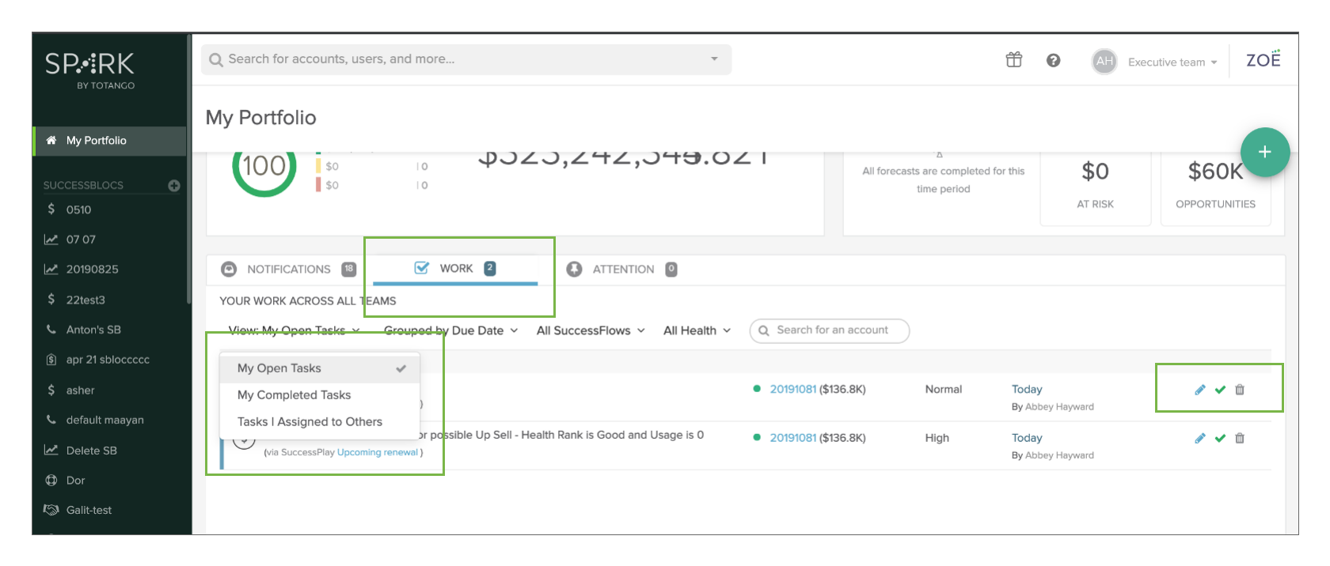Mark the High priority task as complete

tap(1220, 438)
